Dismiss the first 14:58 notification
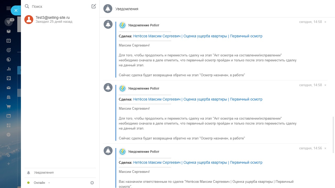335x188 pixels. coord(325,22)
